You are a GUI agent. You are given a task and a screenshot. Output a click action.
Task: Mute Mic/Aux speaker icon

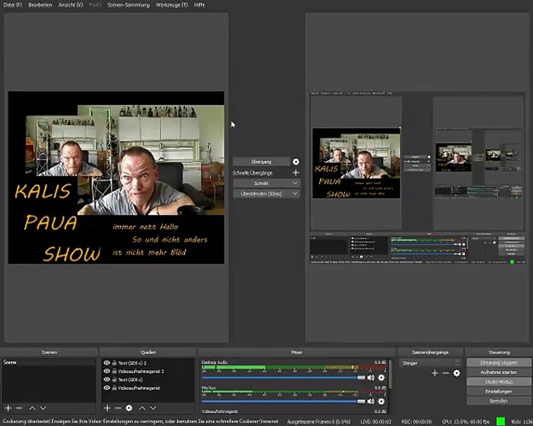tap(371, 401)
